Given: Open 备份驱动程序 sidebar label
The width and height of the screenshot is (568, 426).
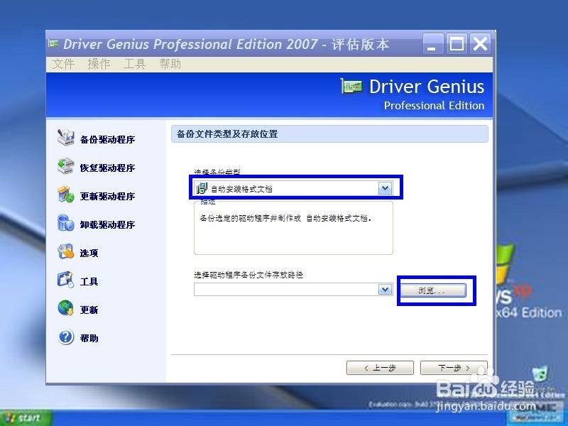Looking at the screenshot, I should [107, 140].
